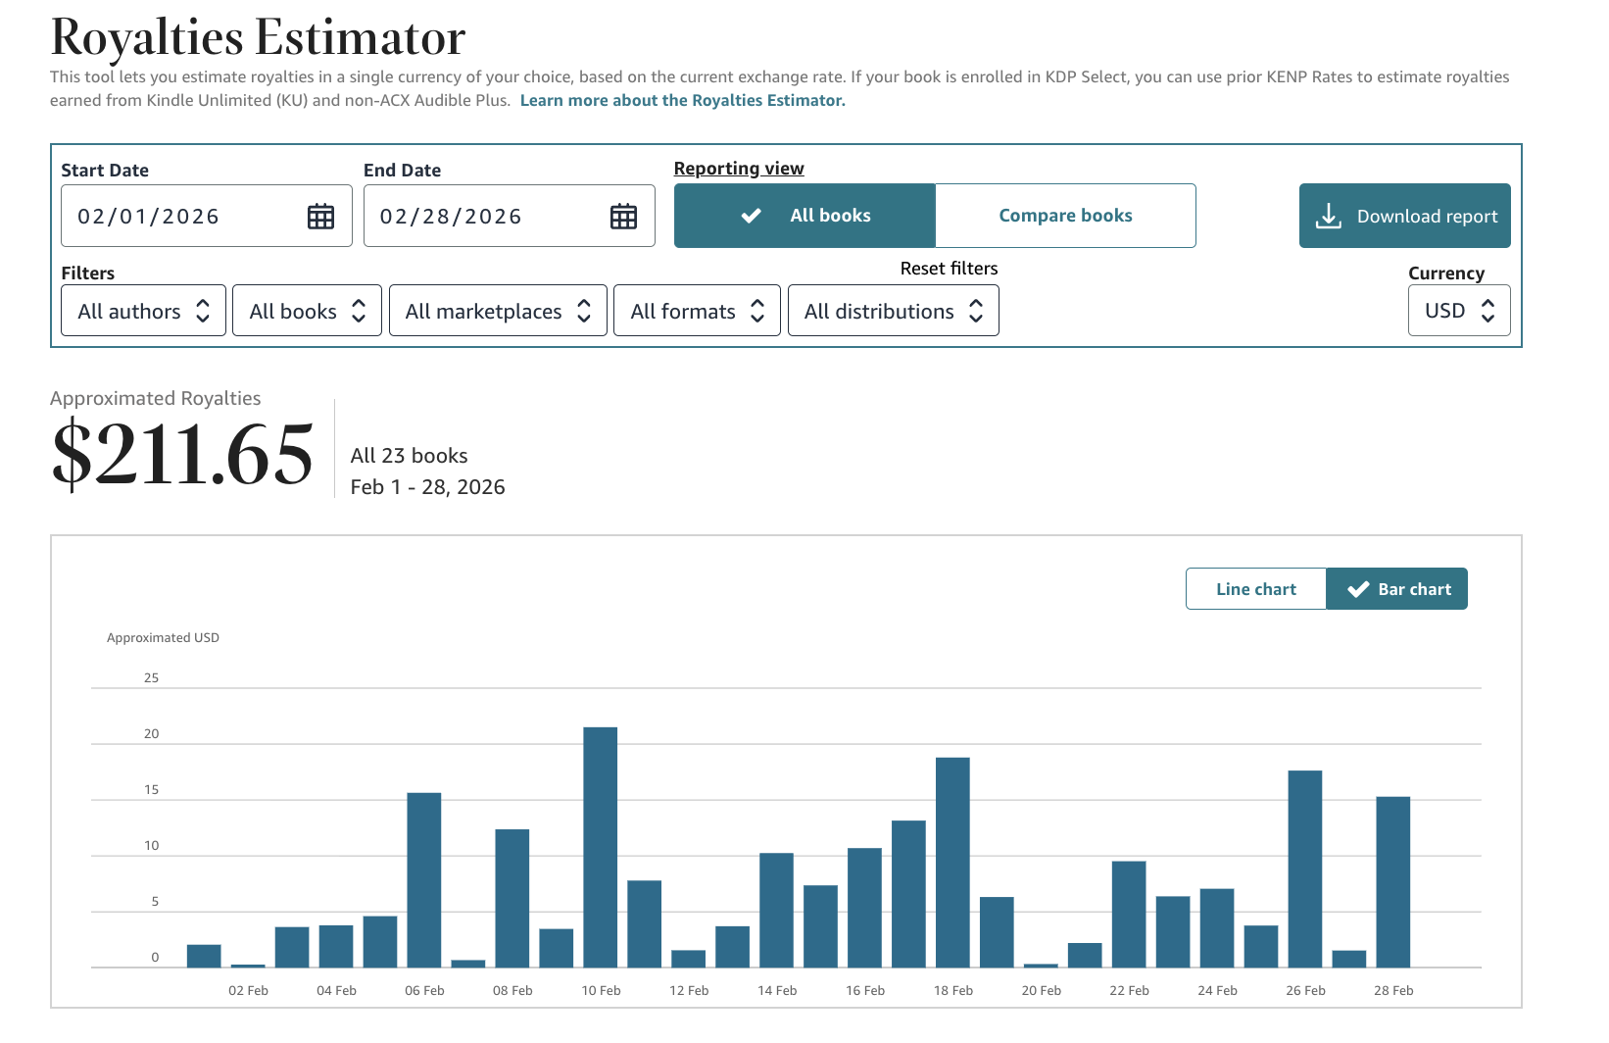This screenshot has height=1043, width=1609.
Task: Open the All books filter dropdown
Action: point(307,311)
